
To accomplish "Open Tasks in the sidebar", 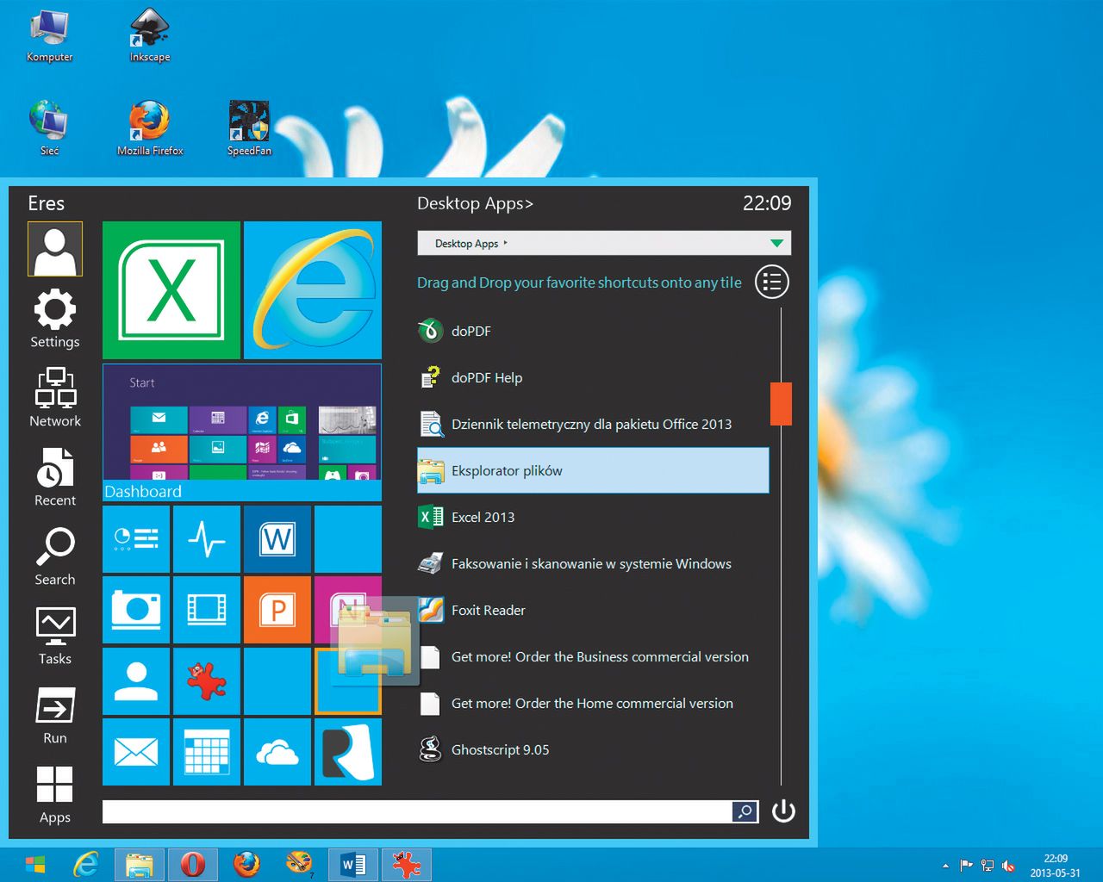I will 55,636.
